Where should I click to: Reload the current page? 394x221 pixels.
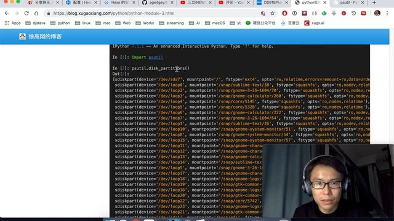26,14
